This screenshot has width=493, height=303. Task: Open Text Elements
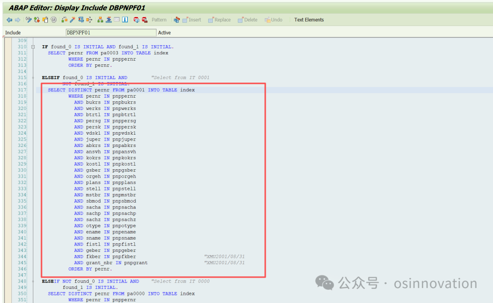pyautogui.click(x=309, y=20)
